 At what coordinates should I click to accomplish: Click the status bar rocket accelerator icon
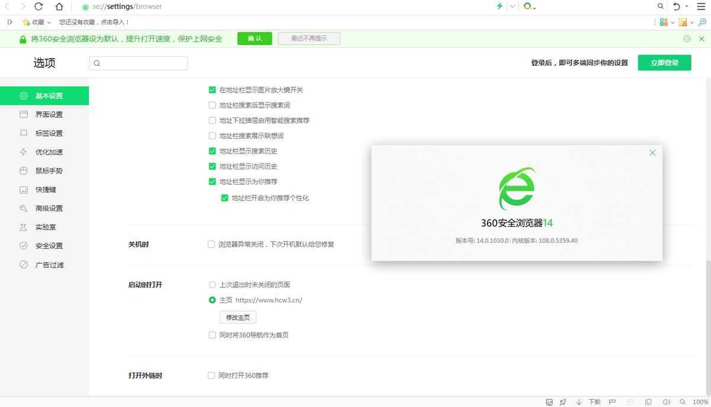(x=563, y=402)
